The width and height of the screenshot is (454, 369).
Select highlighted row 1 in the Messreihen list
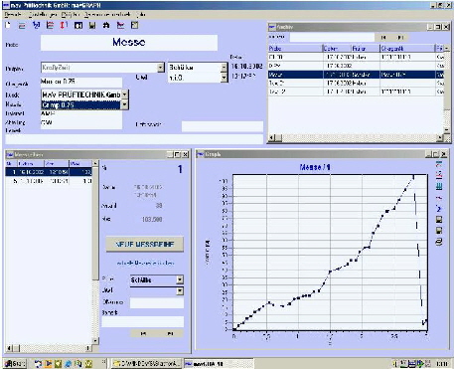49,172
